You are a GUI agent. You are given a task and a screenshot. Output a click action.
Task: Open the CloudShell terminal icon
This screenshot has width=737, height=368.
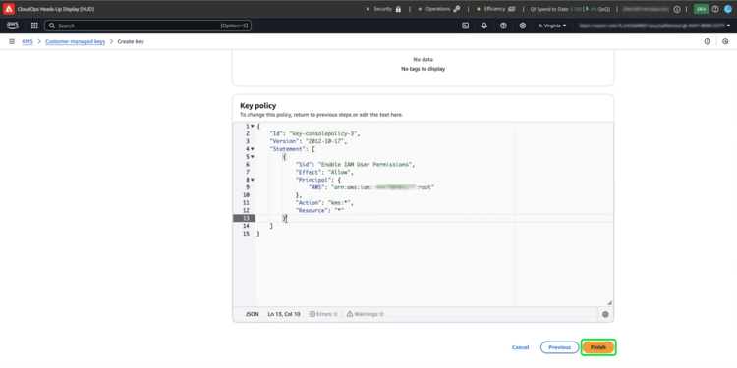[x=466, y=26]
